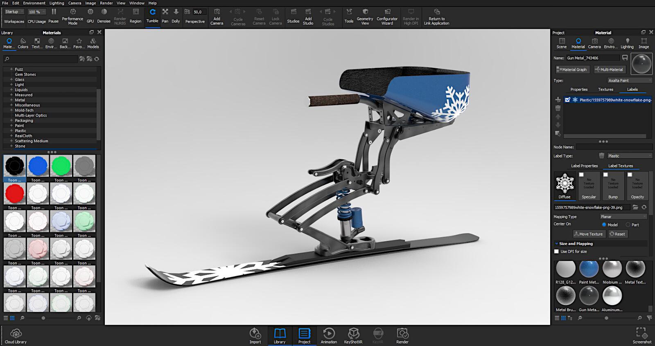
Task: Uncheck the snowflake label checkbox
Action: pos(567,100)
